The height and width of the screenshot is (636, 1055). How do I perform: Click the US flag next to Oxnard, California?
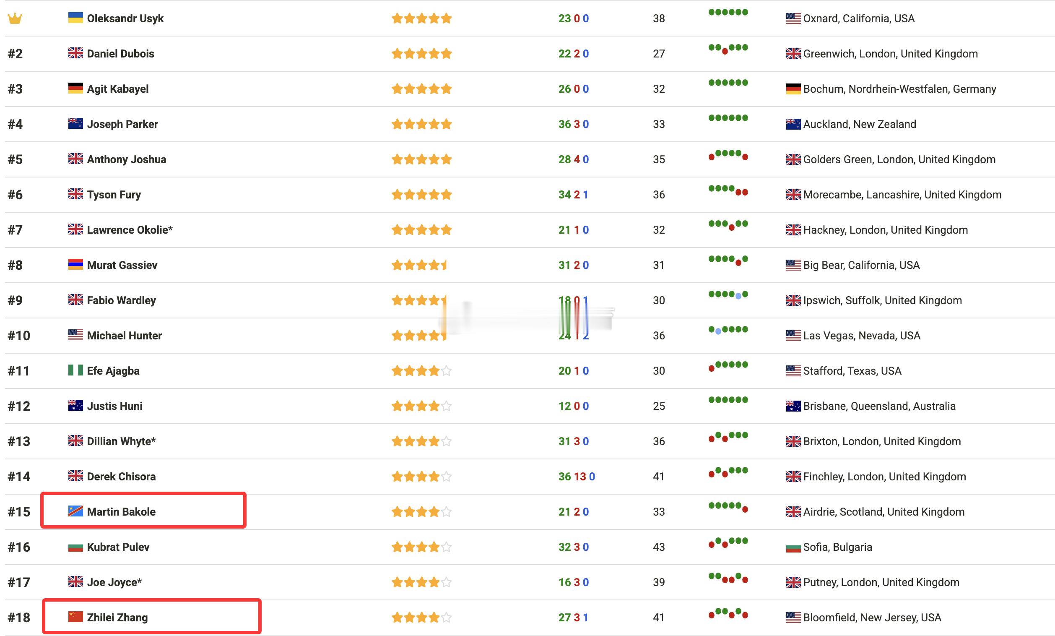click(793, 18)
